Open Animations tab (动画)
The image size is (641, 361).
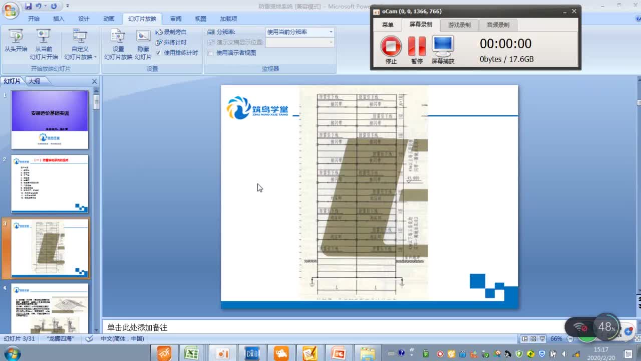(x=109, y=19)
